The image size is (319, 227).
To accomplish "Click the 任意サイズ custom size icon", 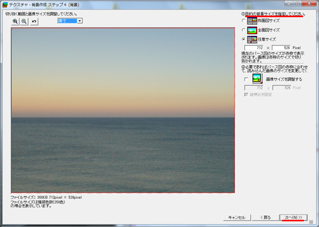I will click(x=252, y=39).
